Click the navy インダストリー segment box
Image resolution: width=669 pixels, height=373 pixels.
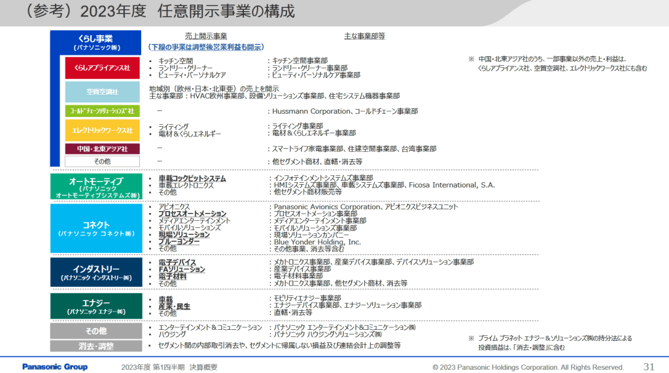95,272
